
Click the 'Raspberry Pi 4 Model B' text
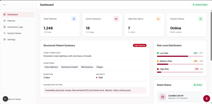178,98
